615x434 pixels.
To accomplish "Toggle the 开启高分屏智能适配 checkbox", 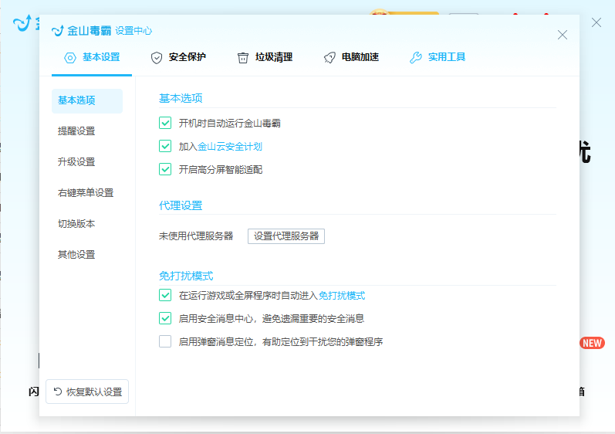I will (165, 169).
